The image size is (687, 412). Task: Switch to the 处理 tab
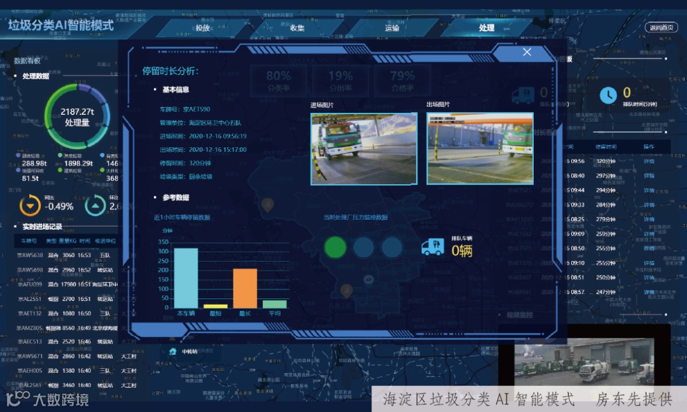[x=487, y=28]
